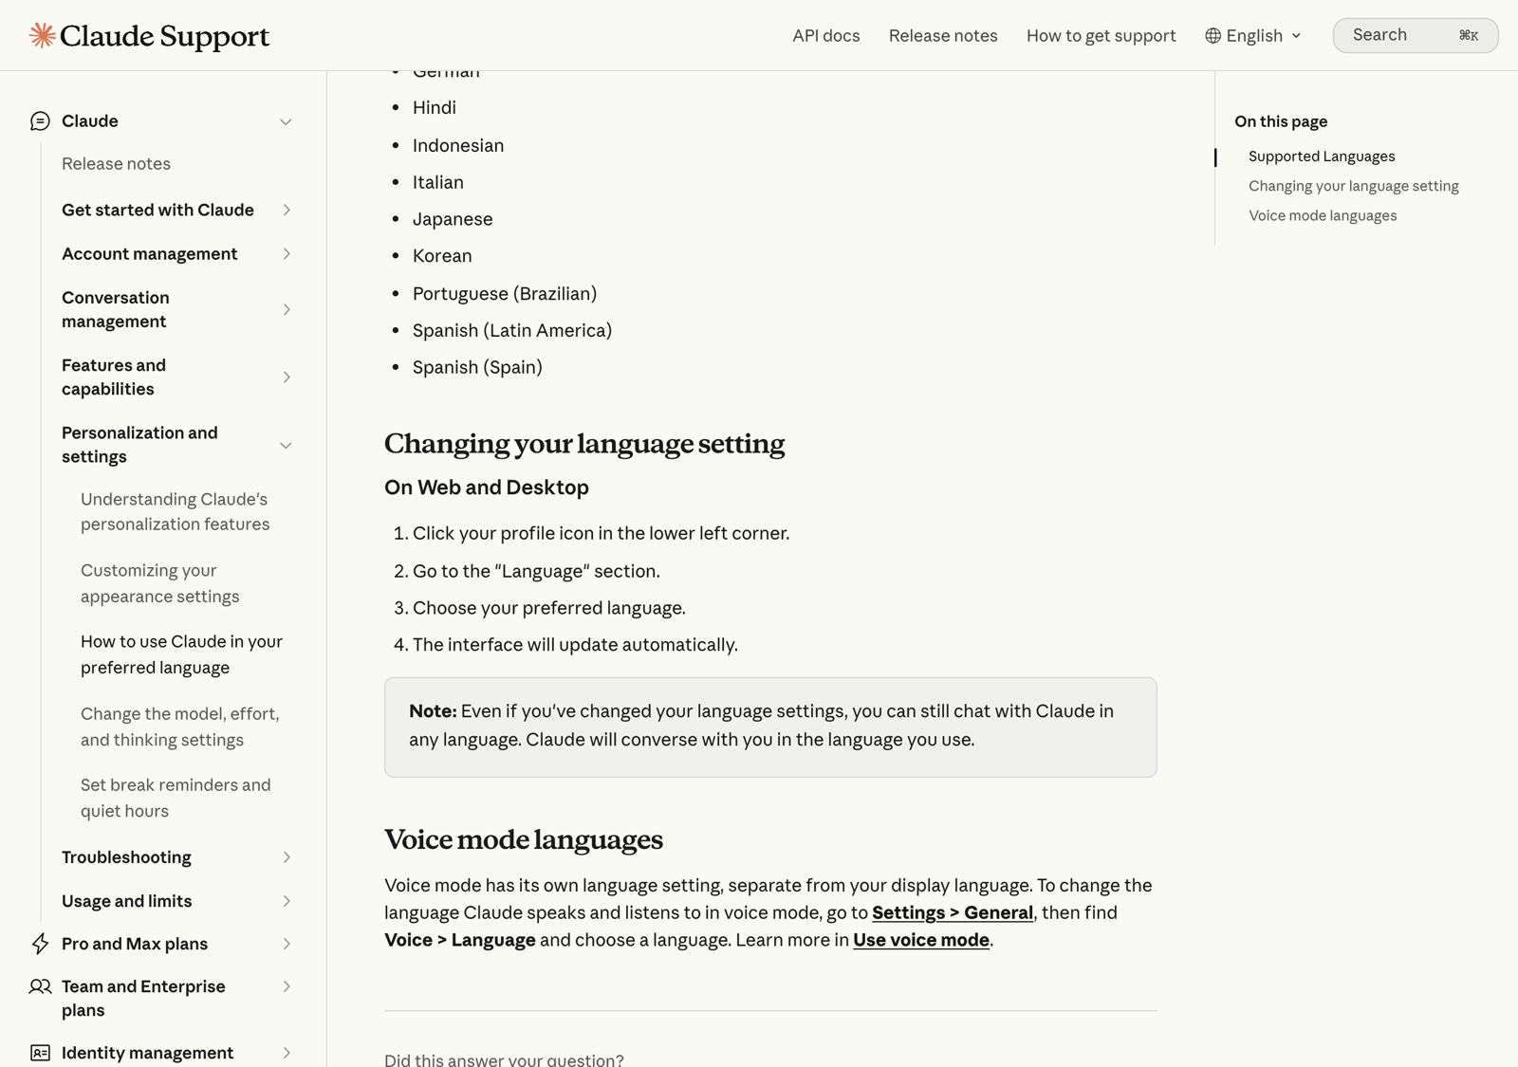This screenshot has width=1518, height=1067.
Task: Click the globe icon beside English
Action: (1213, 36)
